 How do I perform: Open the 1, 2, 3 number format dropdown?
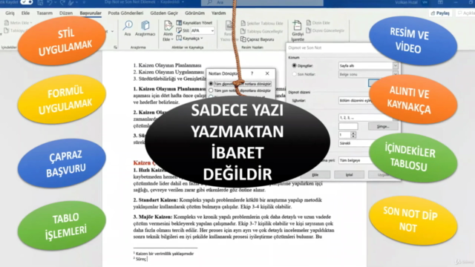point(368,117)
